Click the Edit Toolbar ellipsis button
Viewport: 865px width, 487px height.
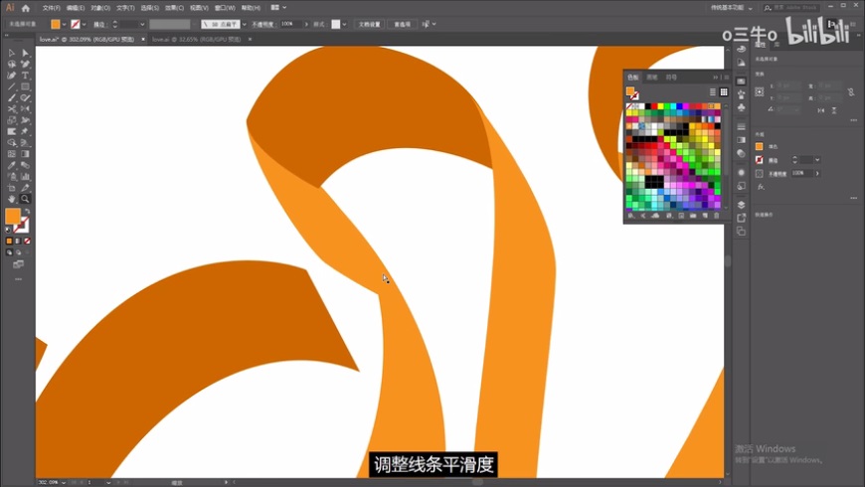point(18,279)
